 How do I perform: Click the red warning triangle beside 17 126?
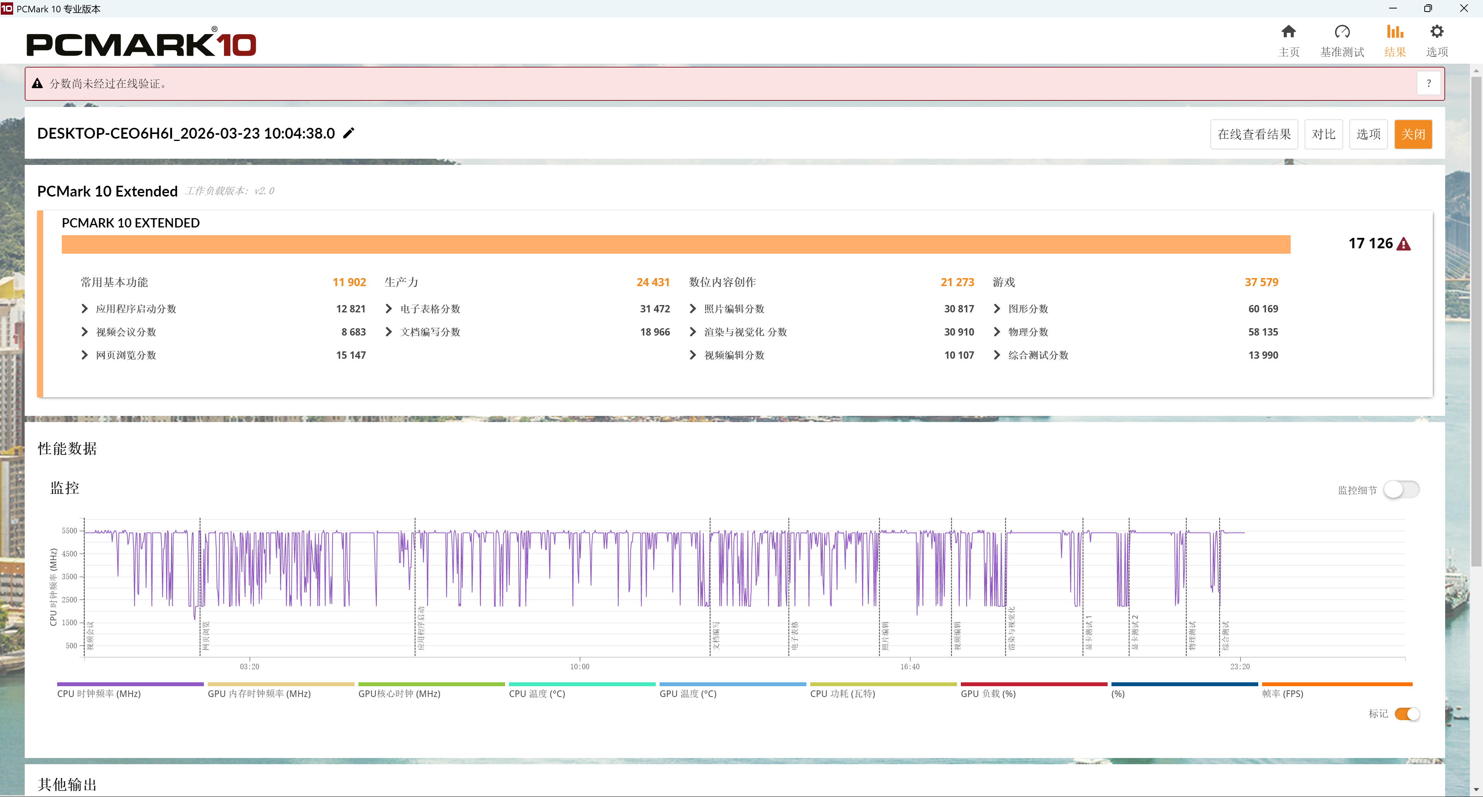1403,244
